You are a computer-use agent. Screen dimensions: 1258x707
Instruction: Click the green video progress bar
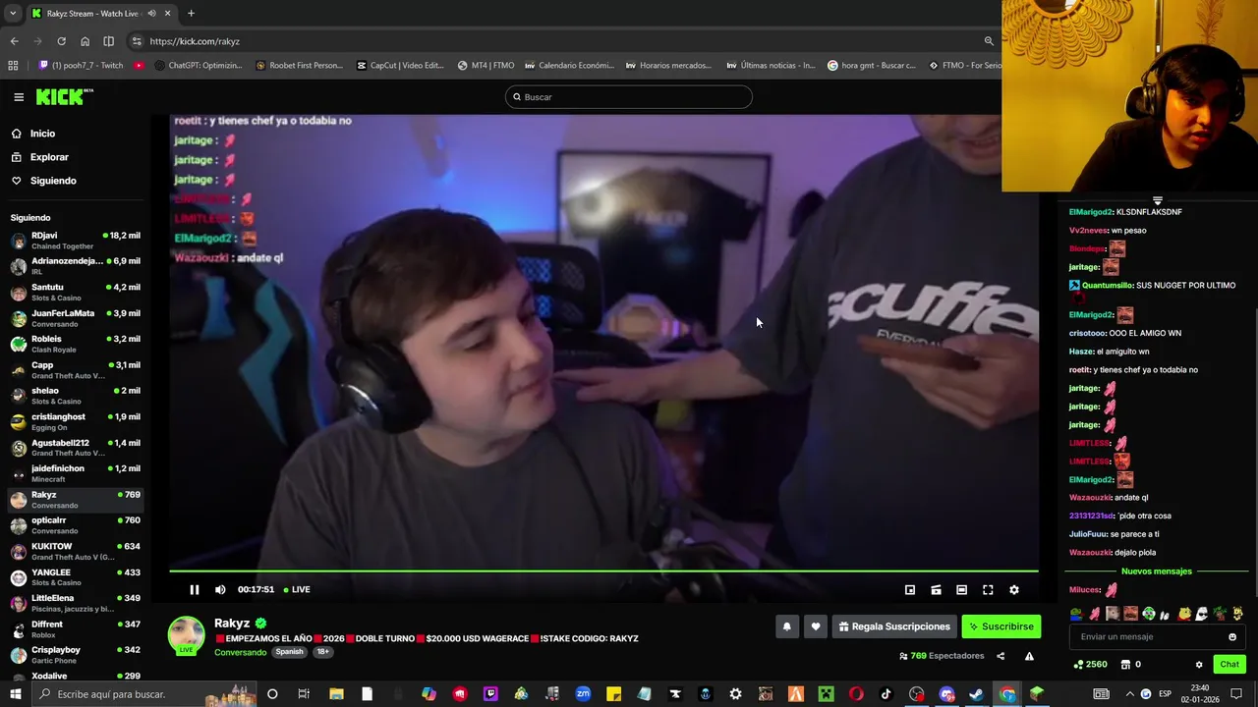603,571
